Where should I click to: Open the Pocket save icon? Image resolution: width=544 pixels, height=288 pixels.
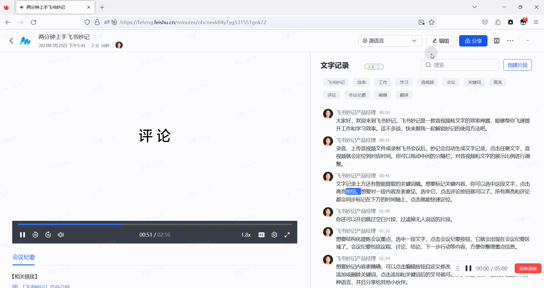tap(485, 22)
